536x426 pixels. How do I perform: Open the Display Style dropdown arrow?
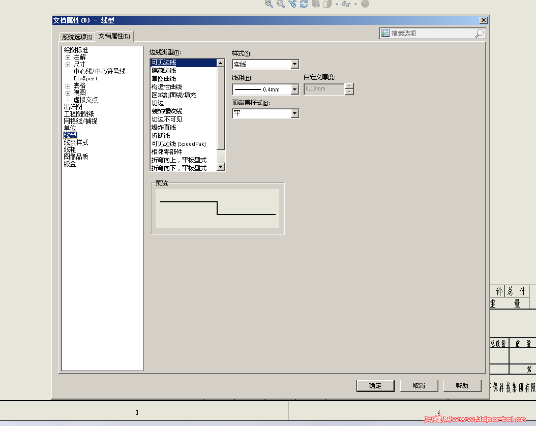pyautogui.click(x=337, y=4)
